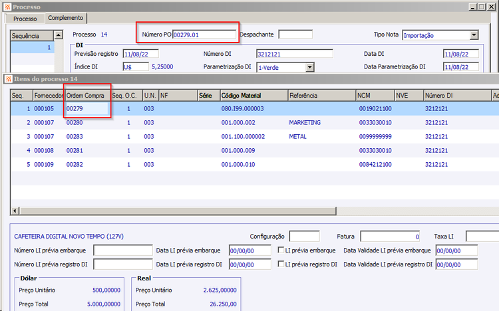The image size is (499, 311).
Task: Sort by the Código Material column header
Action: tap(253, 96)
